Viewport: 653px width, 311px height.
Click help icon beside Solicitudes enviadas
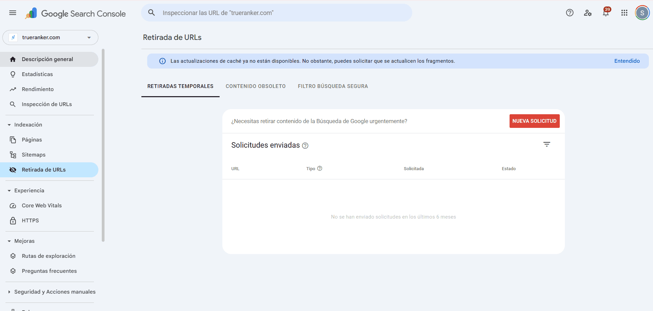click(305, 146)
